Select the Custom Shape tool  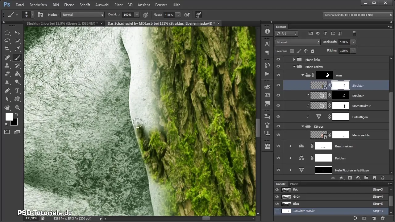(17, 99)
